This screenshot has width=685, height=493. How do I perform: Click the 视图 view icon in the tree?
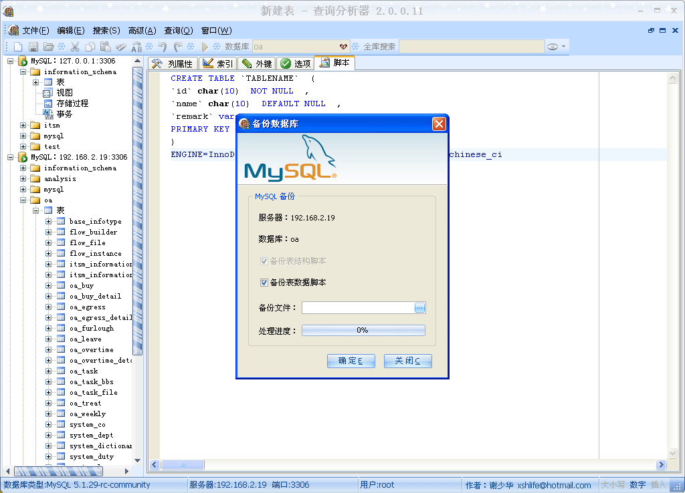click(48, 93)
